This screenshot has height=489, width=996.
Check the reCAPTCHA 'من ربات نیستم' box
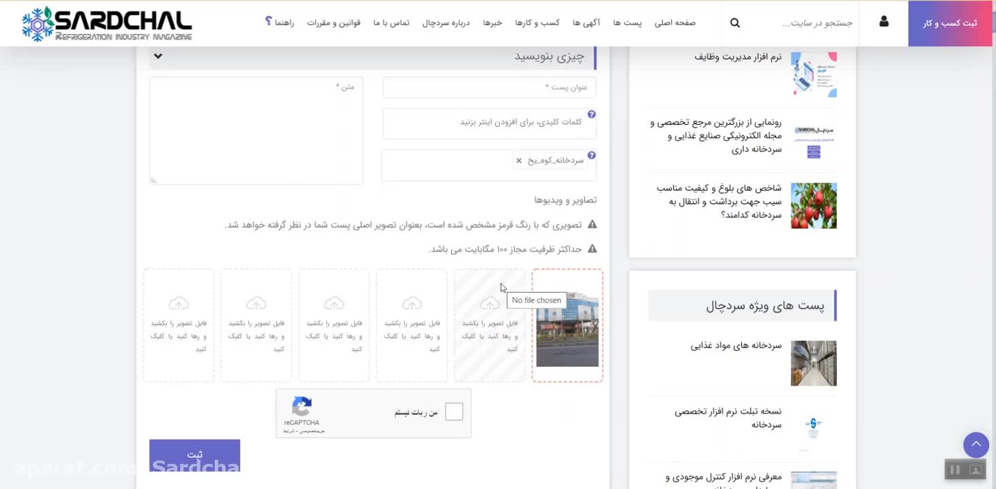[x=454, y=412]
